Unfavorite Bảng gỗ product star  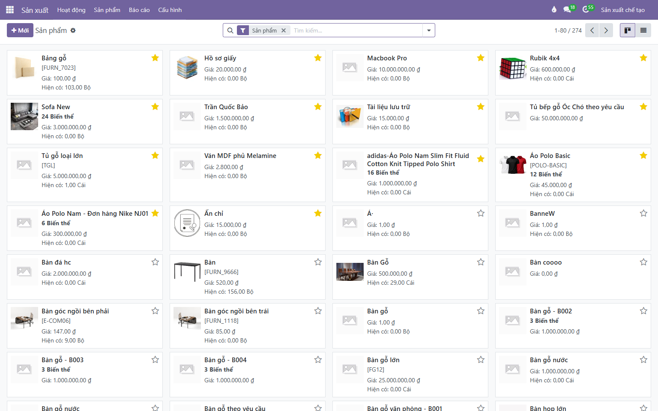[x=155, y=58]
